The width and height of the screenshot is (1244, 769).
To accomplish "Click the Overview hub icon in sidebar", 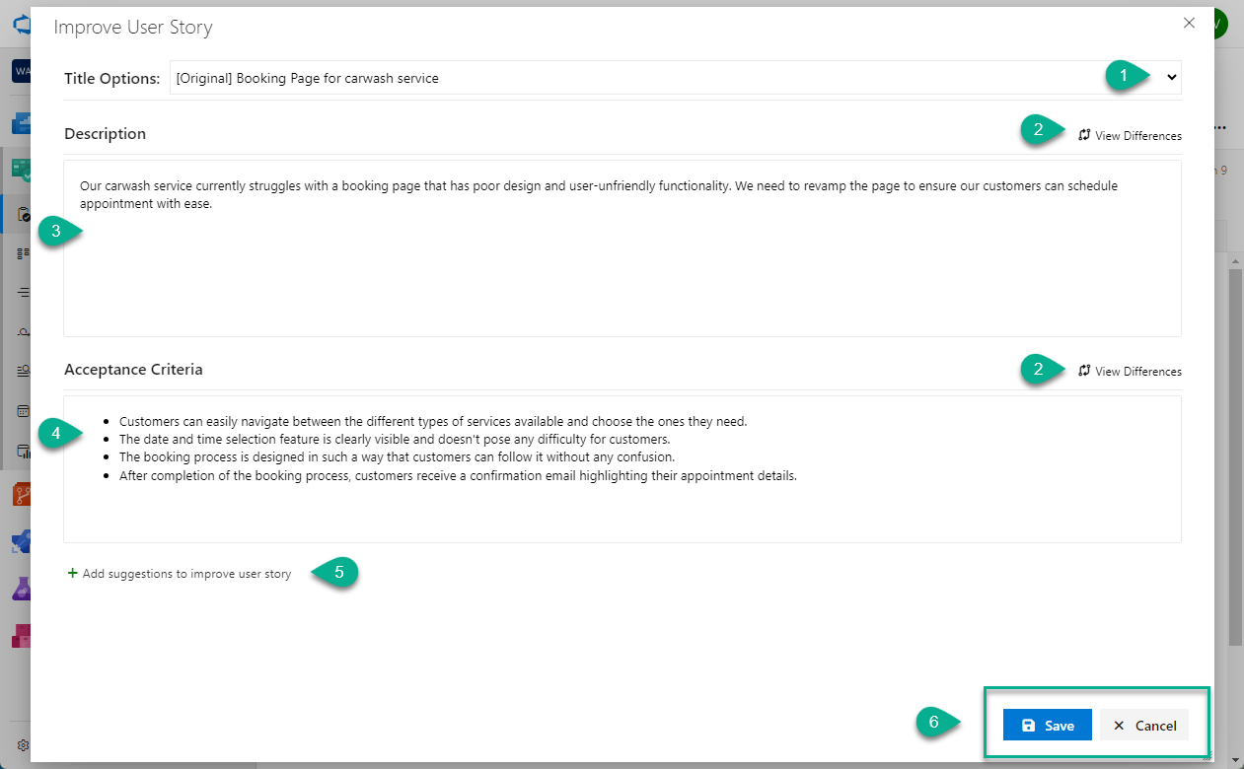I will [x=21, y=124].
